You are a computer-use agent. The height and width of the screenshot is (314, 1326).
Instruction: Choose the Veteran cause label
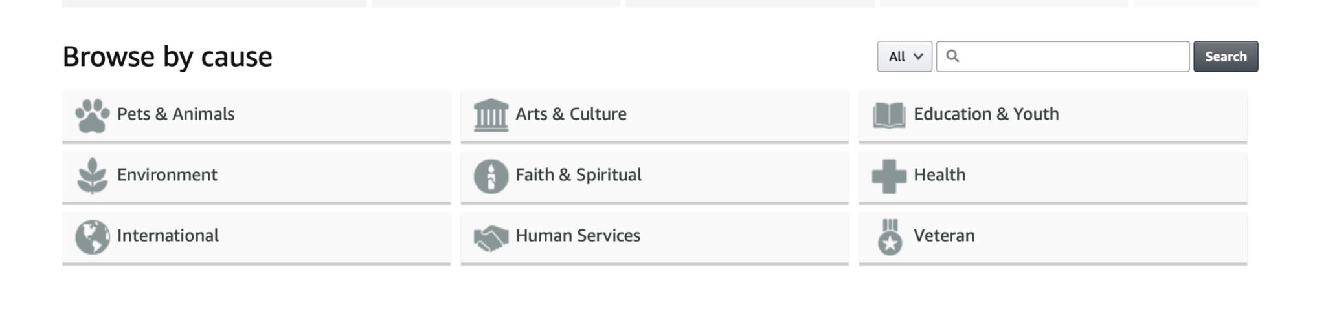click(944, 235)
